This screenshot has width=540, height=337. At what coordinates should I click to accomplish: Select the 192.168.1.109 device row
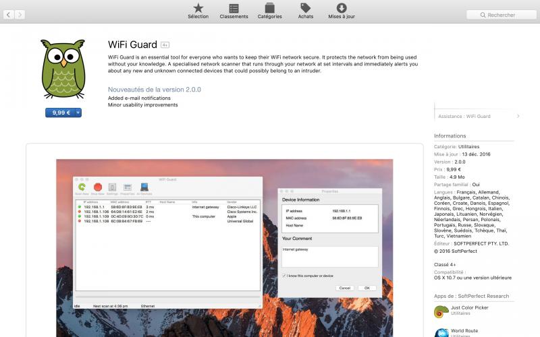pyautogui.click(x=167, y=216)
